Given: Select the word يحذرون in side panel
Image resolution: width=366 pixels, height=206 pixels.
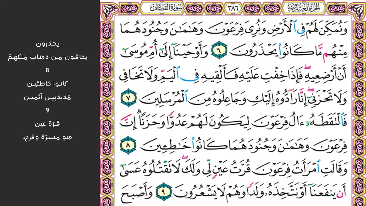Looking at the screenshot, I should (x=48, y=44).
